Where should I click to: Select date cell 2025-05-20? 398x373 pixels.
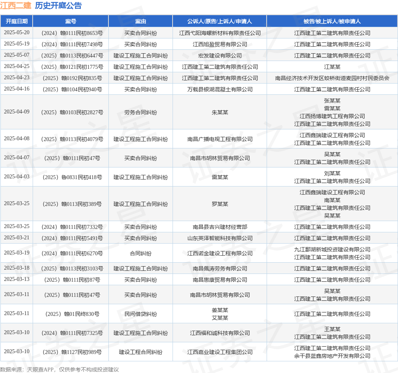[x=17, y=33]
